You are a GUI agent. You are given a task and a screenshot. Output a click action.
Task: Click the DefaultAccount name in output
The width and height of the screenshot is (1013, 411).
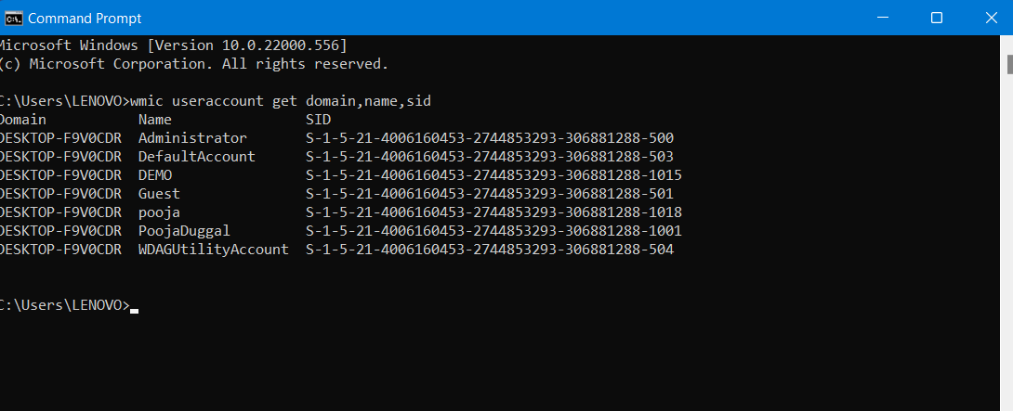(196, 157)
